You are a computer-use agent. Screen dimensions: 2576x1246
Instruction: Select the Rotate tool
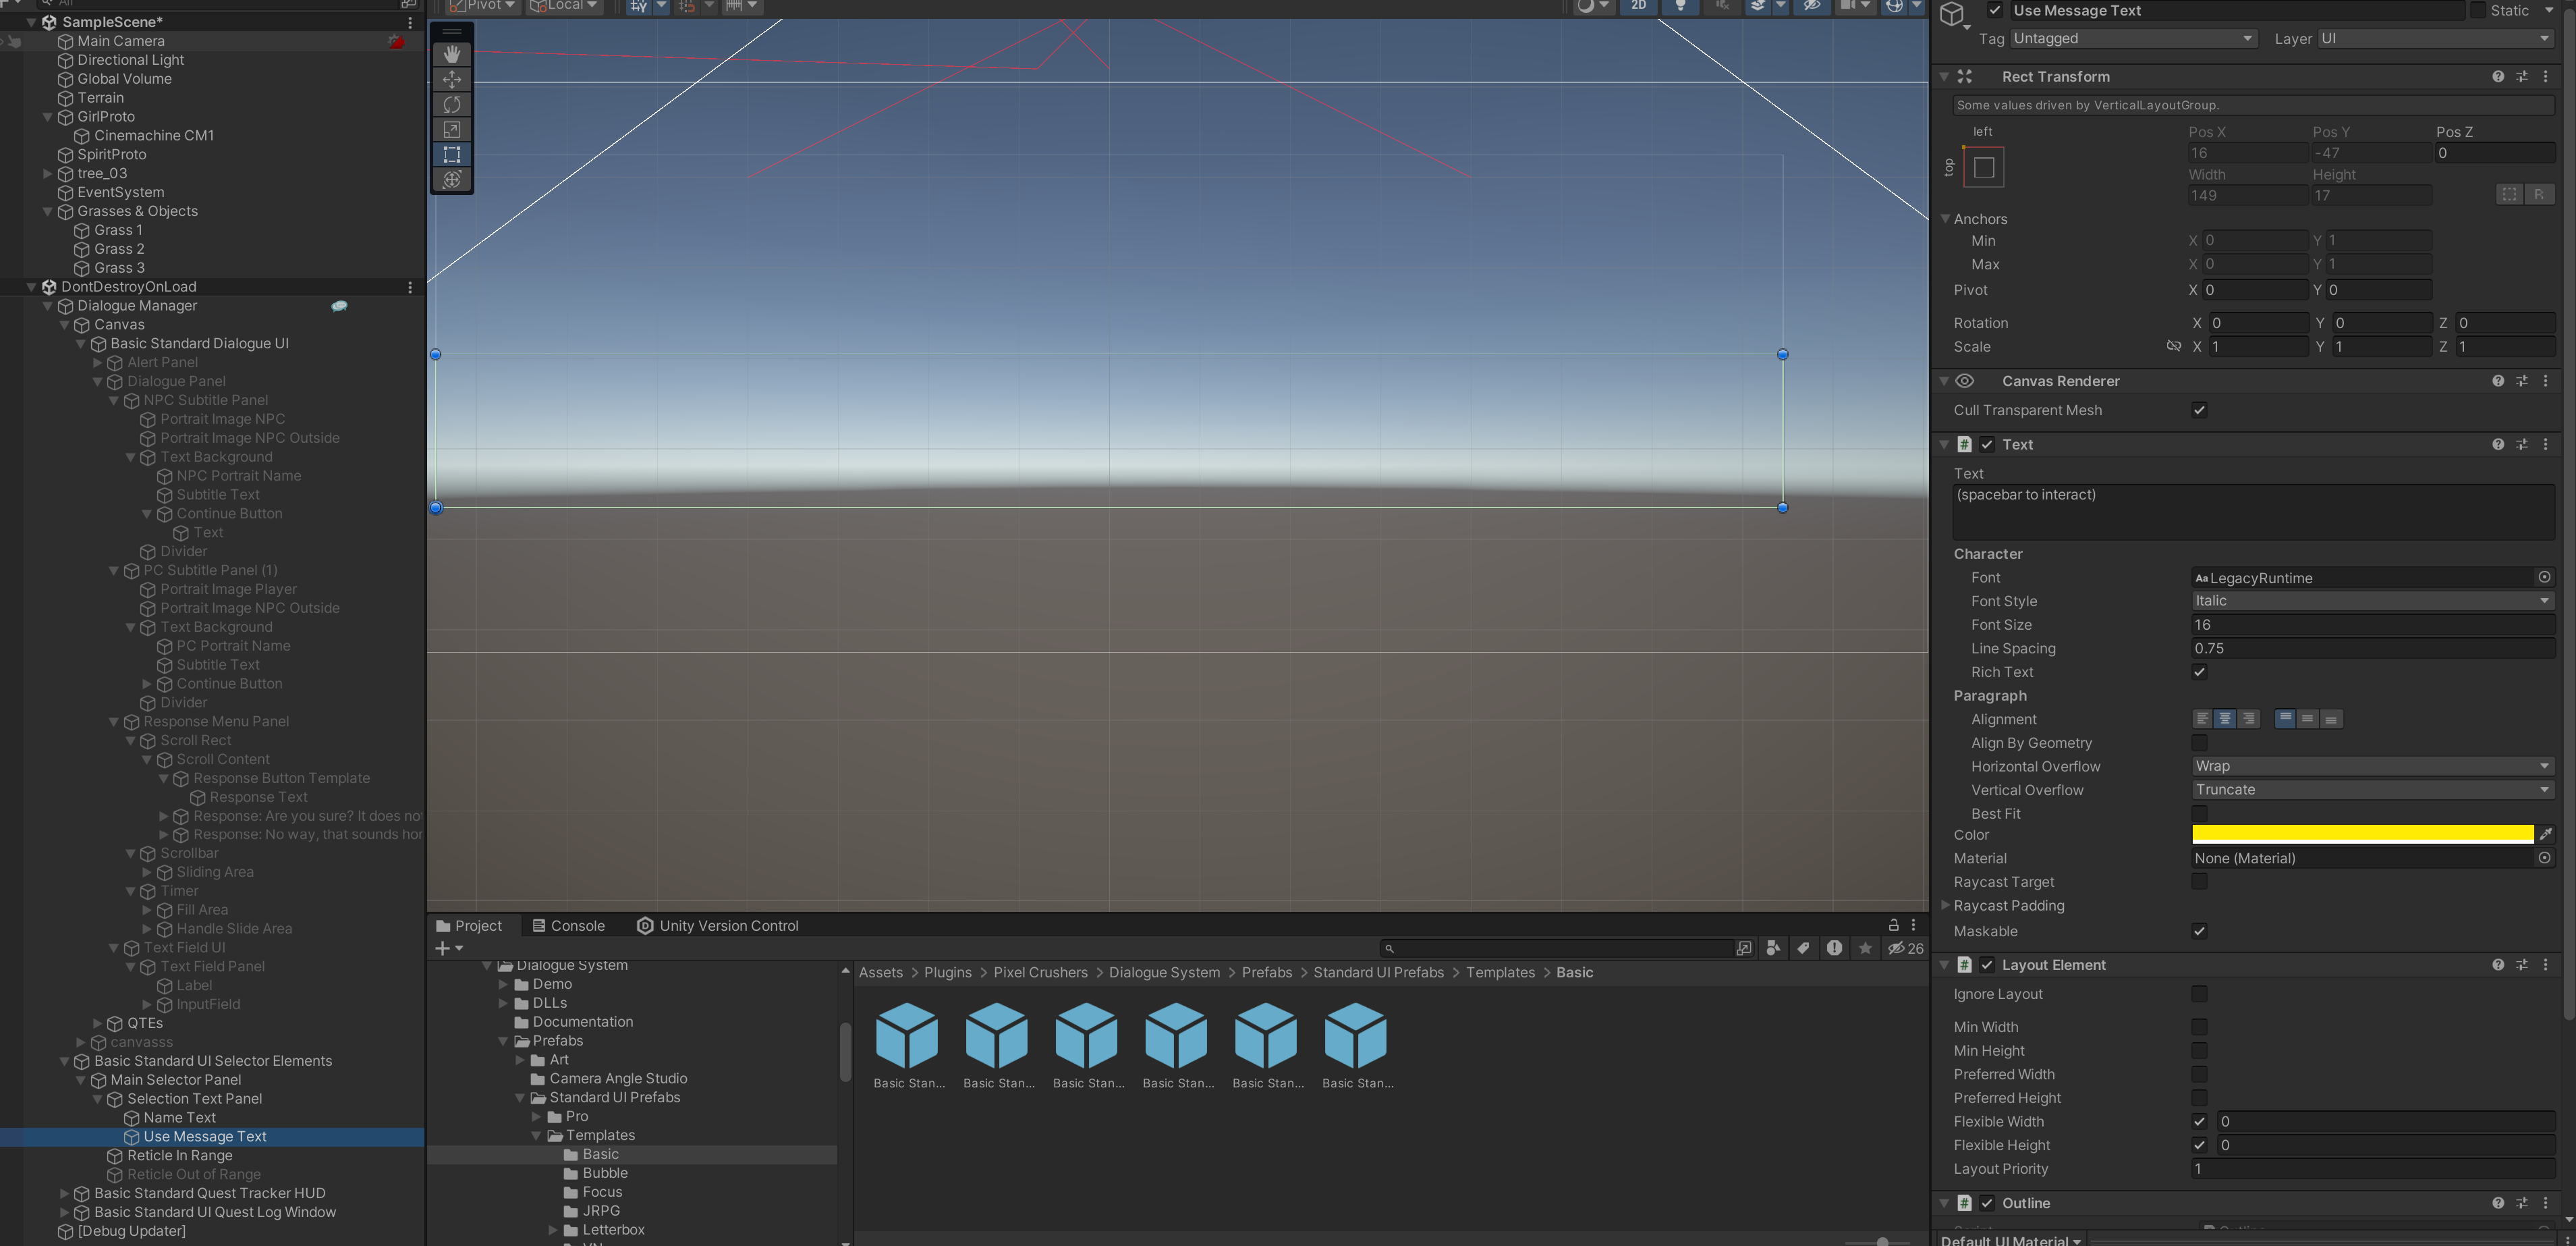[452, 104]
